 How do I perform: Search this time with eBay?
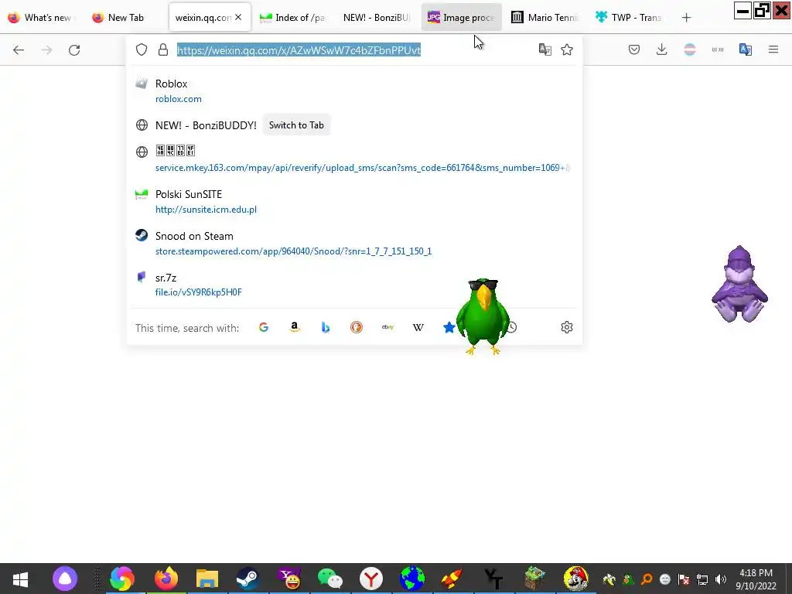tap(387, 327)
